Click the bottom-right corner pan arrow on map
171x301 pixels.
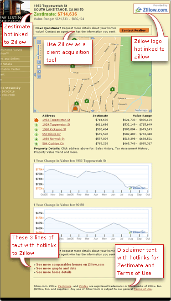[x=150, y=111]
